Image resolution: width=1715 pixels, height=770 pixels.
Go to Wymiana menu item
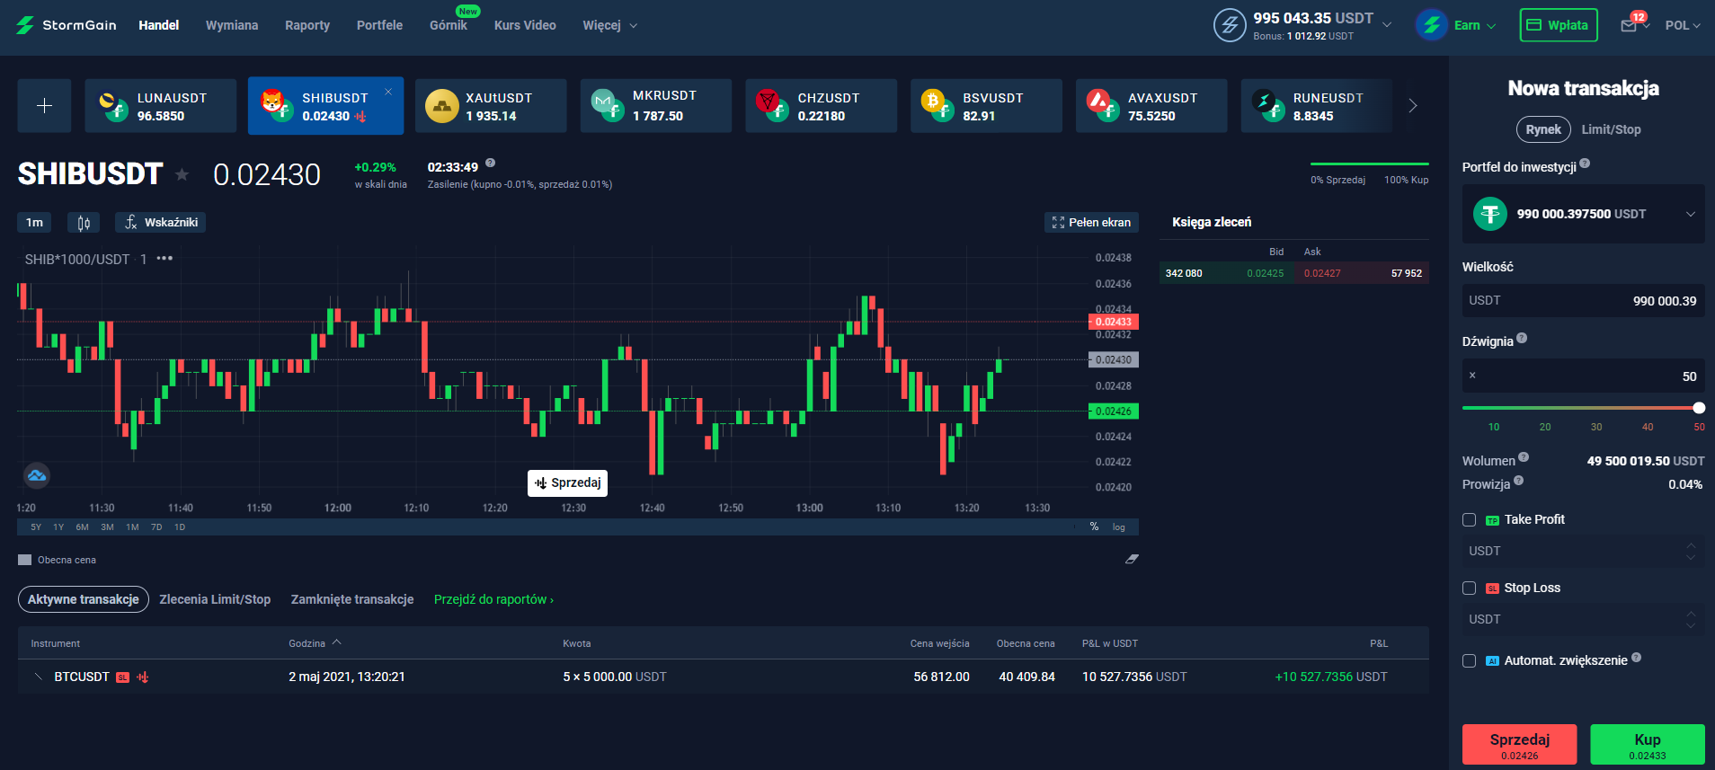tap(232, 25)
